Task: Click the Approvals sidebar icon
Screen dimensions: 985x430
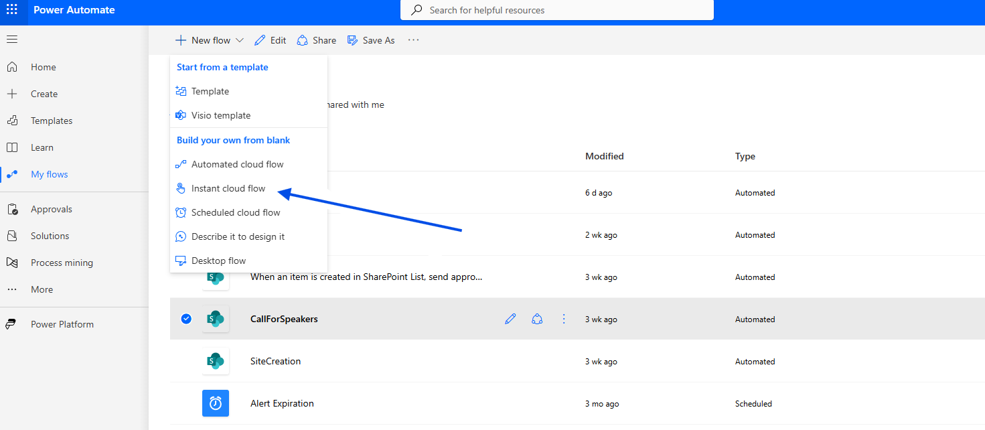Action: 12,209
